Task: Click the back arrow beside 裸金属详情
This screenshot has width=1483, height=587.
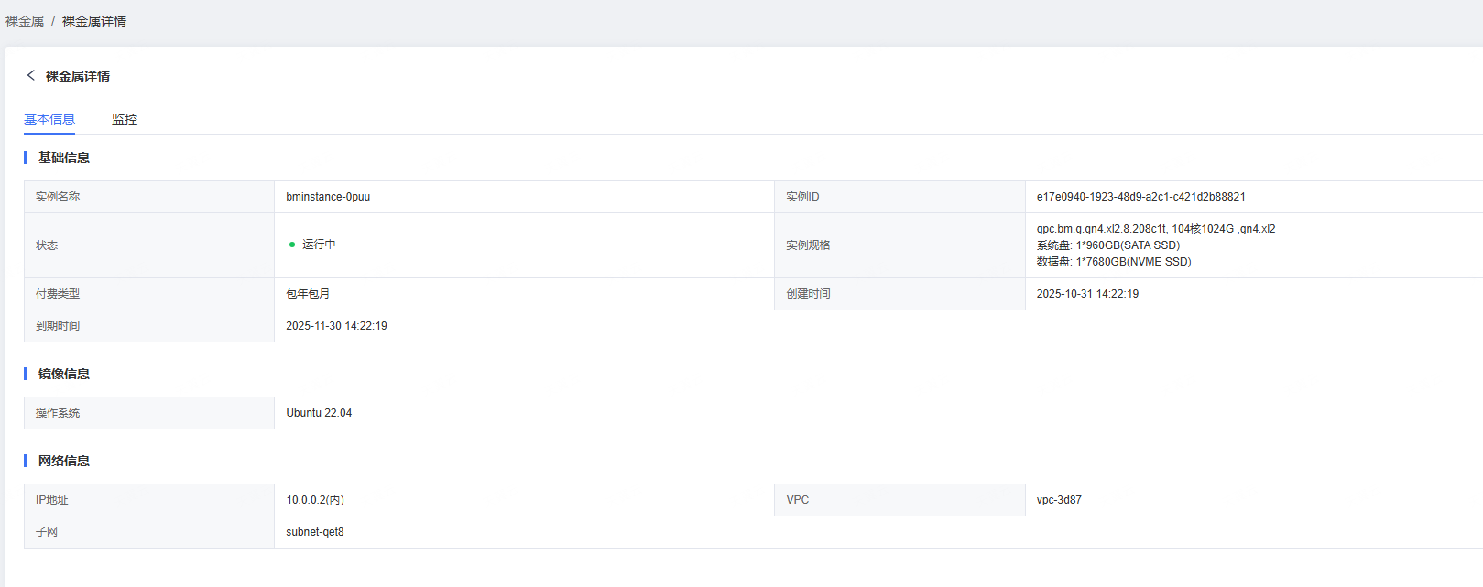Action: 31,75
